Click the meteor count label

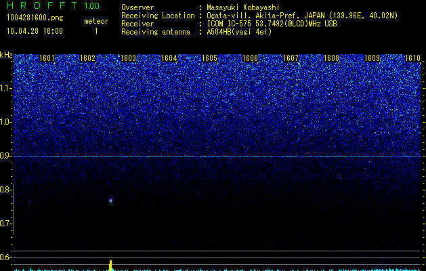click(96, 21)
